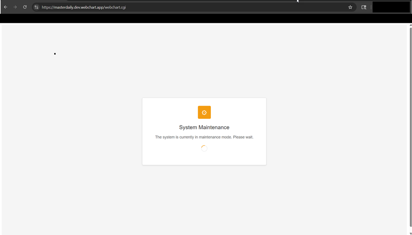Open the search side panel icon
The height and width of the screenshot is (235, 412).
coord(364,7)
